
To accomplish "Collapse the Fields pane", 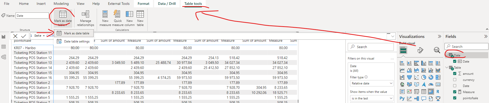I will pos(486,36).
